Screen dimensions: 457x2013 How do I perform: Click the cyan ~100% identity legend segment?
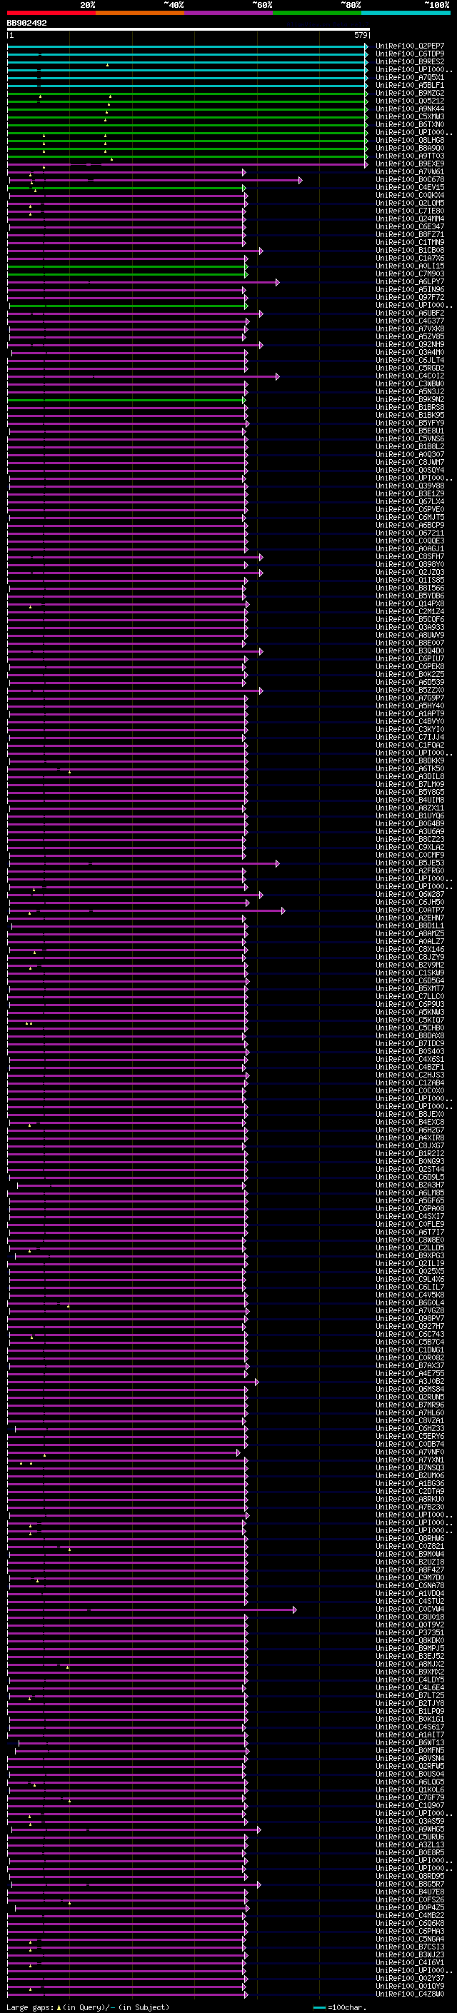(x=406, y=13)
